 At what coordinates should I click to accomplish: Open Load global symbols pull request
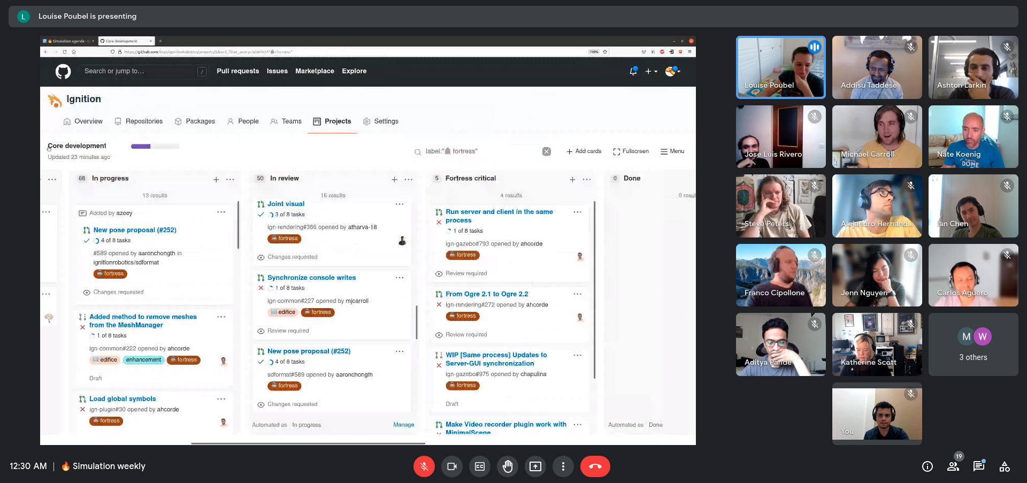click(122, 399)
